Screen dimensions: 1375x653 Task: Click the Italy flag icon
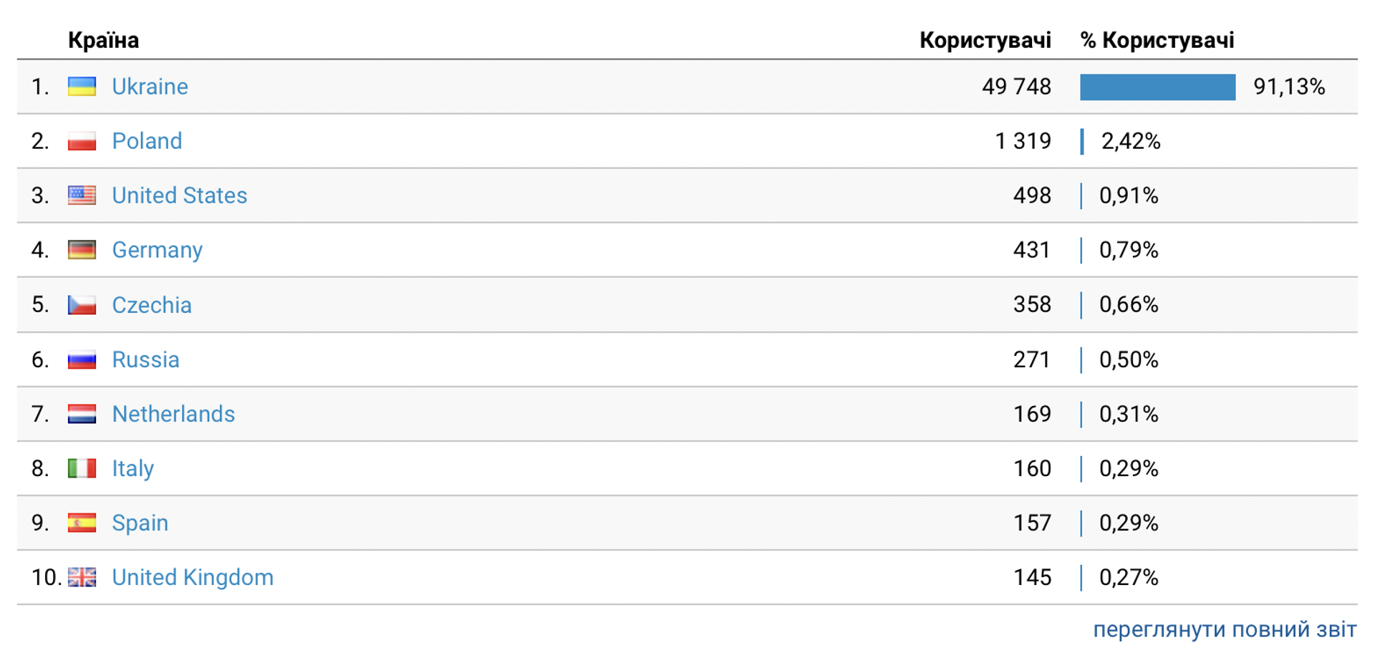coord(82,468)
